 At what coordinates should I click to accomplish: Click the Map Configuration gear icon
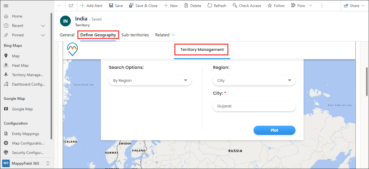(x=6, y=143)
